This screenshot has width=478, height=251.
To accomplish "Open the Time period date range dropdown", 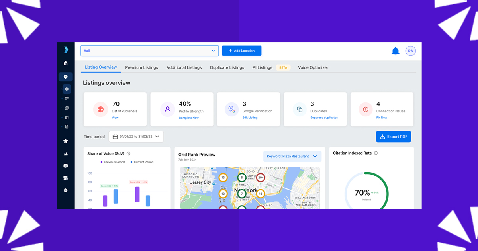I will (136, 137).
